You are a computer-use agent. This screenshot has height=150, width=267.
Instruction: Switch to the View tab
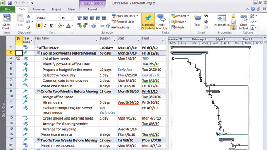(71, 9)
